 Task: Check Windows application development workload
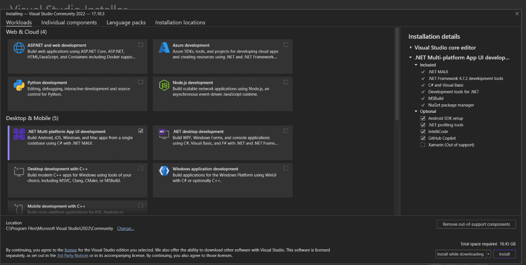[x=286, y=168]
